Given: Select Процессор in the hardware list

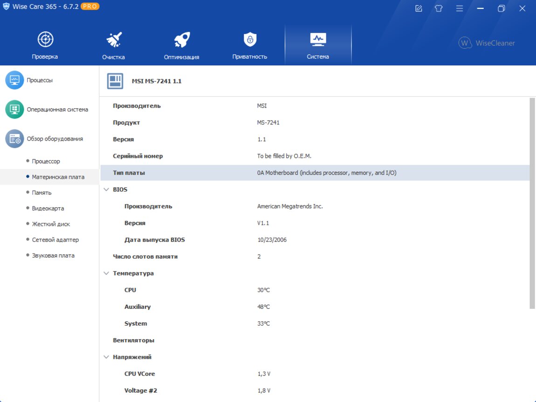Looking at the screenshot, I should click(x=46, y=161).
